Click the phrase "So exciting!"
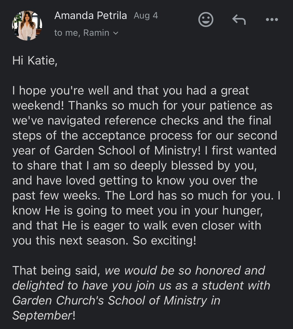This screenshot has height=329, width=293. click(x=164, y=240)
